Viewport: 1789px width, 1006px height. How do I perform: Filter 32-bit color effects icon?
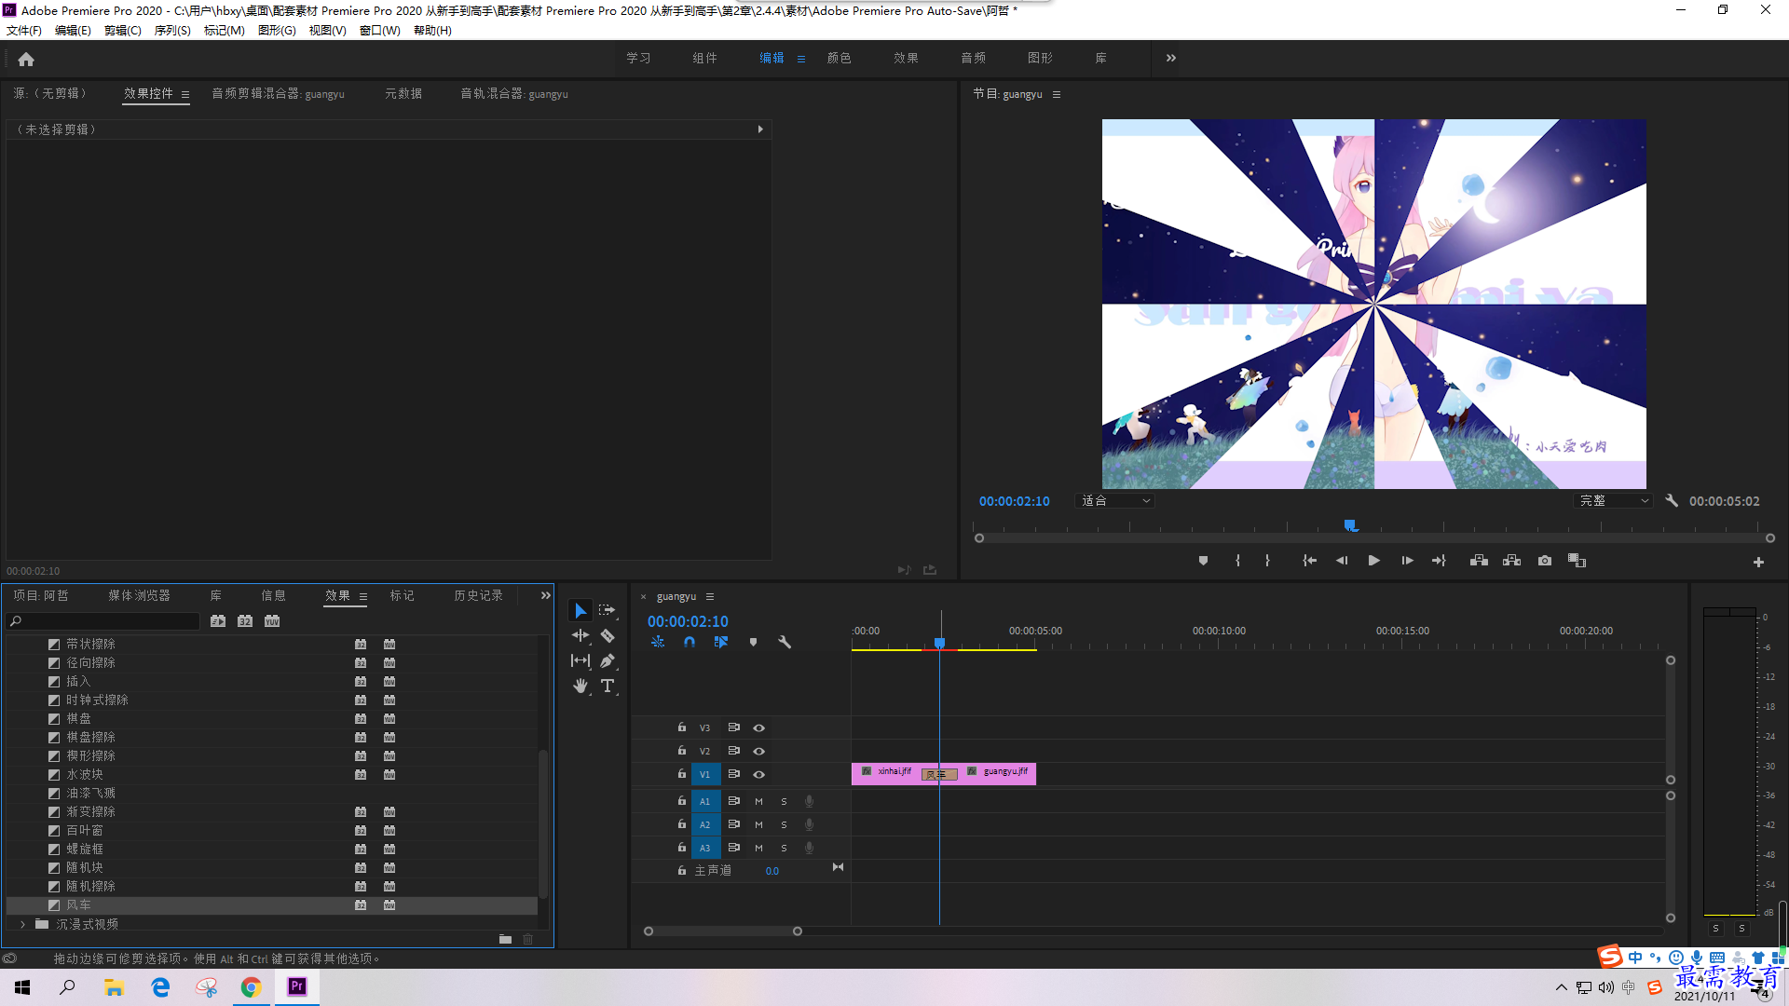245,621
